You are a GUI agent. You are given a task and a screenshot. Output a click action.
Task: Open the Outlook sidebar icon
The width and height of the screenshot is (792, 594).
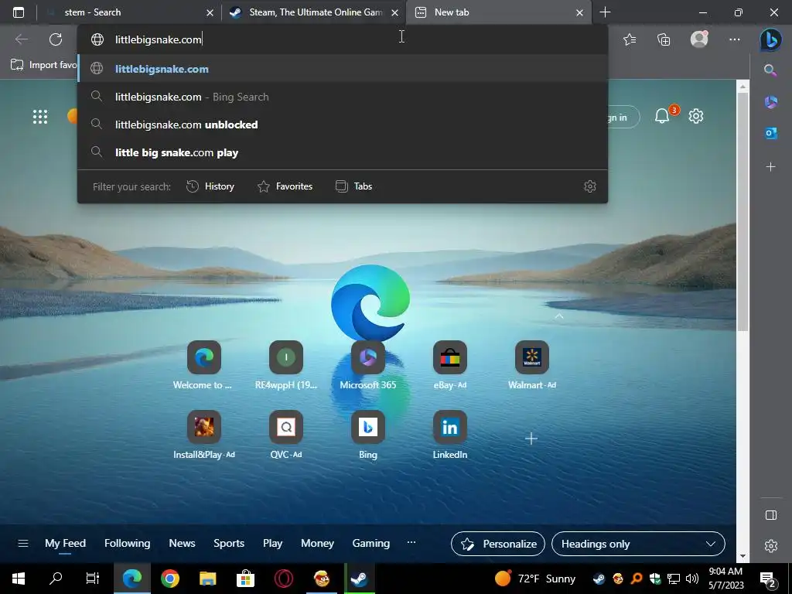(771, 133)
